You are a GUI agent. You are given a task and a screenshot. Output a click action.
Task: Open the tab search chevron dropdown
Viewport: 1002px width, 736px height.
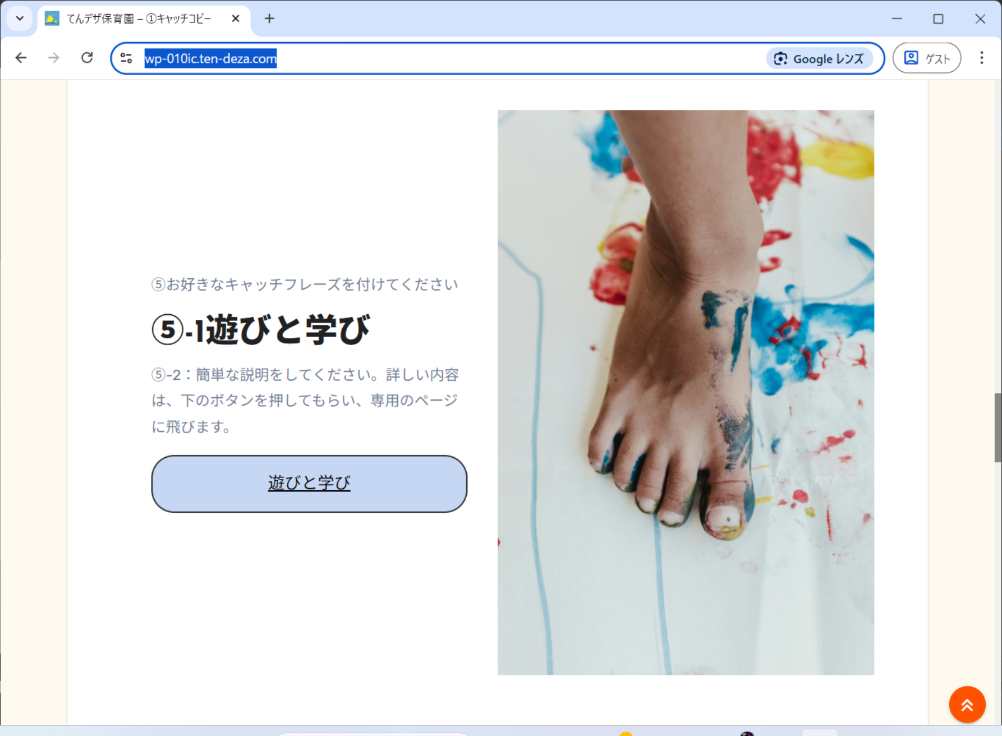point(20,19)
